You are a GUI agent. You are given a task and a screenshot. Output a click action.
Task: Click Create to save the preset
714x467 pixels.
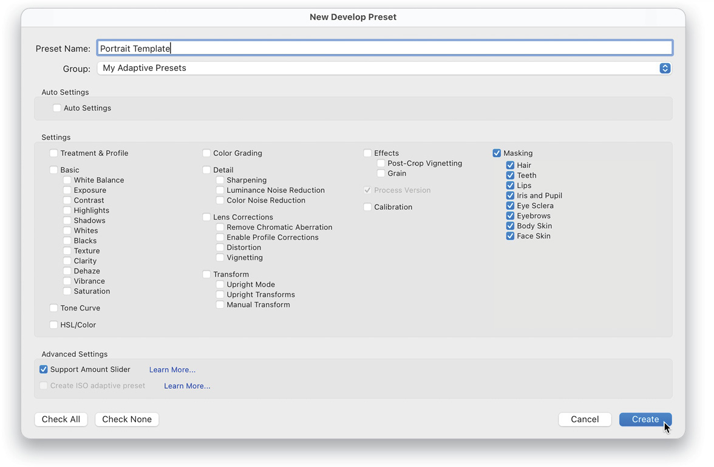[x=645, y=420]
